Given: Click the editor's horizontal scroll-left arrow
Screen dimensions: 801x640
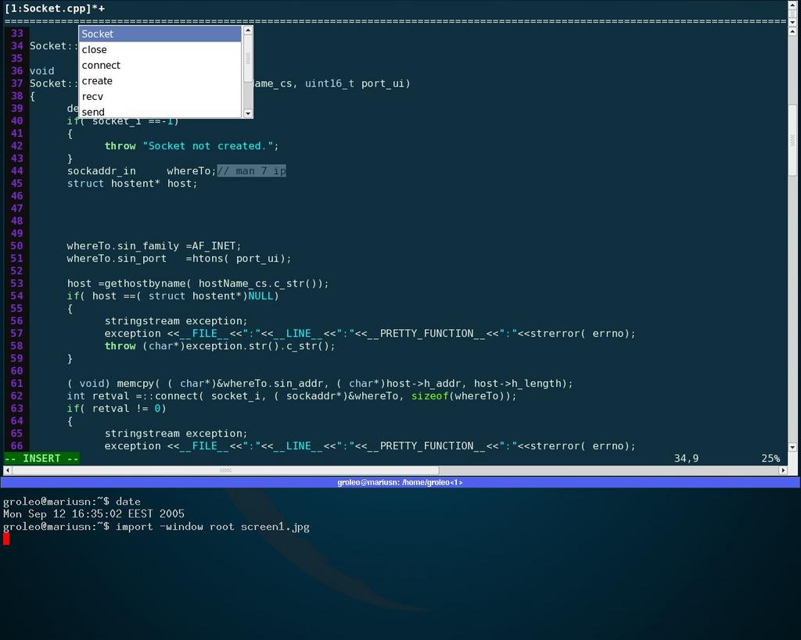Looking at the screenshot, I should click(x=8, y=470).
